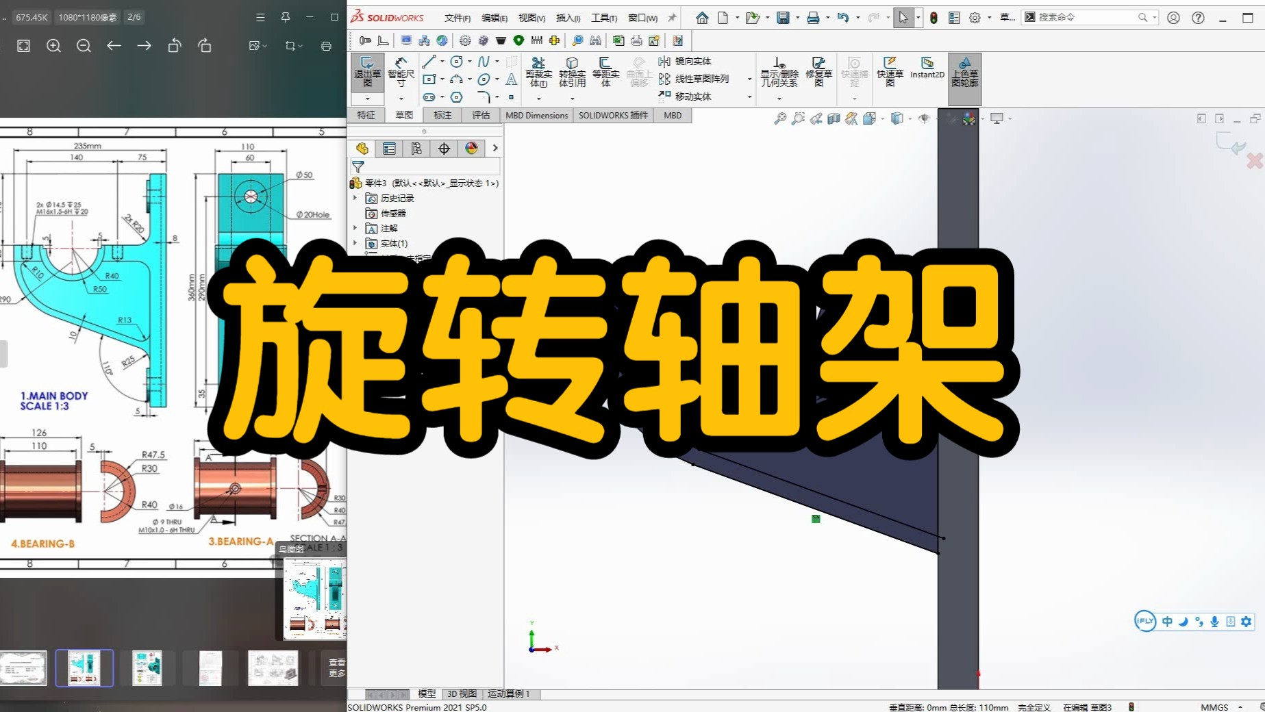
Task: Expand the Trim Entities dropdown arrow
Action: click(x=539, y=99)
